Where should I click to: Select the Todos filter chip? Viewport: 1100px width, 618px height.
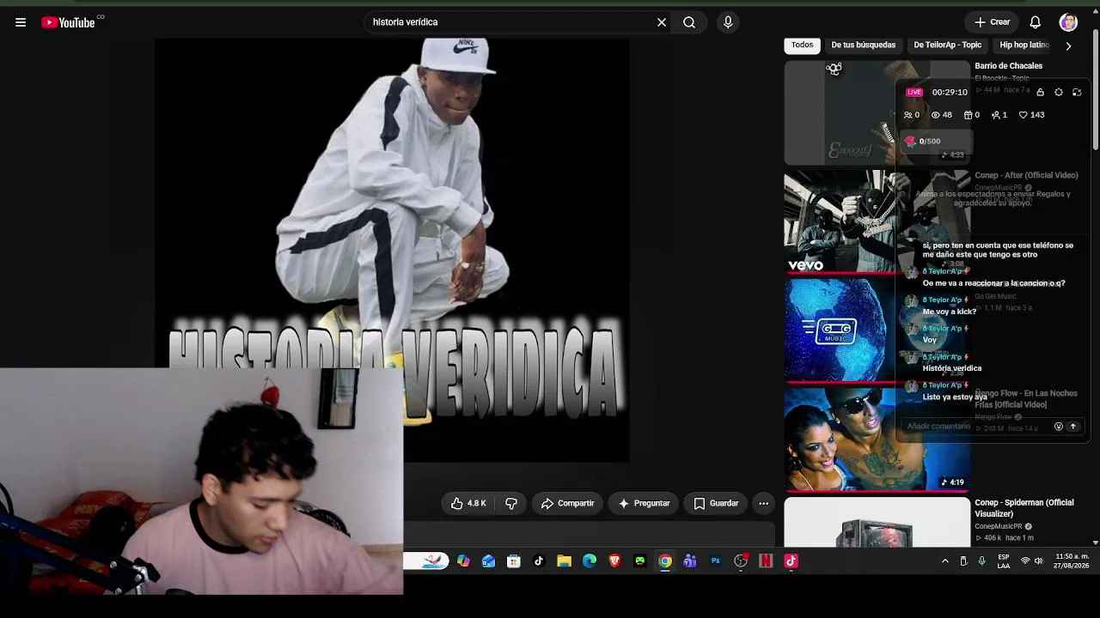pos(802,45)
